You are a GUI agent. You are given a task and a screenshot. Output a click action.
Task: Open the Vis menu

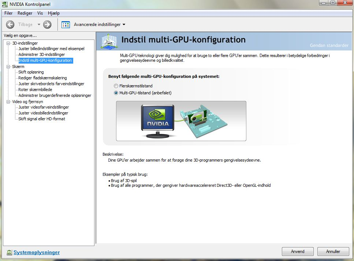[x=40, y=13]
